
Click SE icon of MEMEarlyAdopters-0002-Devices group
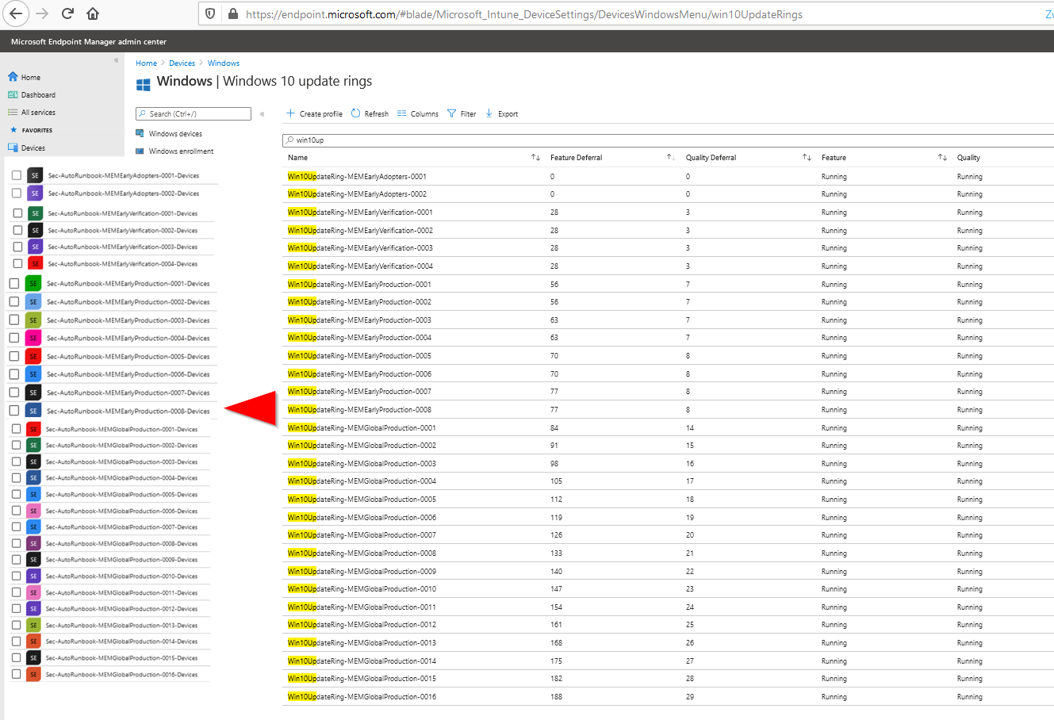click(34, 193)
